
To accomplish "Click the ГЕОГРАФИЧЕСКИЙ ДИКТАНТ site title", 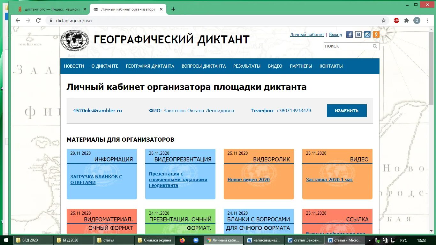I will 172,40.
